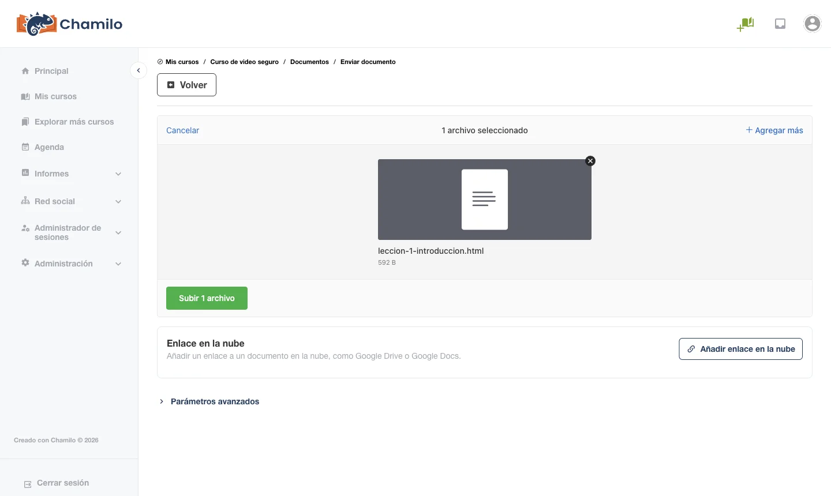
Task: Click the breadcrumb check circle icon
Action: pos(160,62)
